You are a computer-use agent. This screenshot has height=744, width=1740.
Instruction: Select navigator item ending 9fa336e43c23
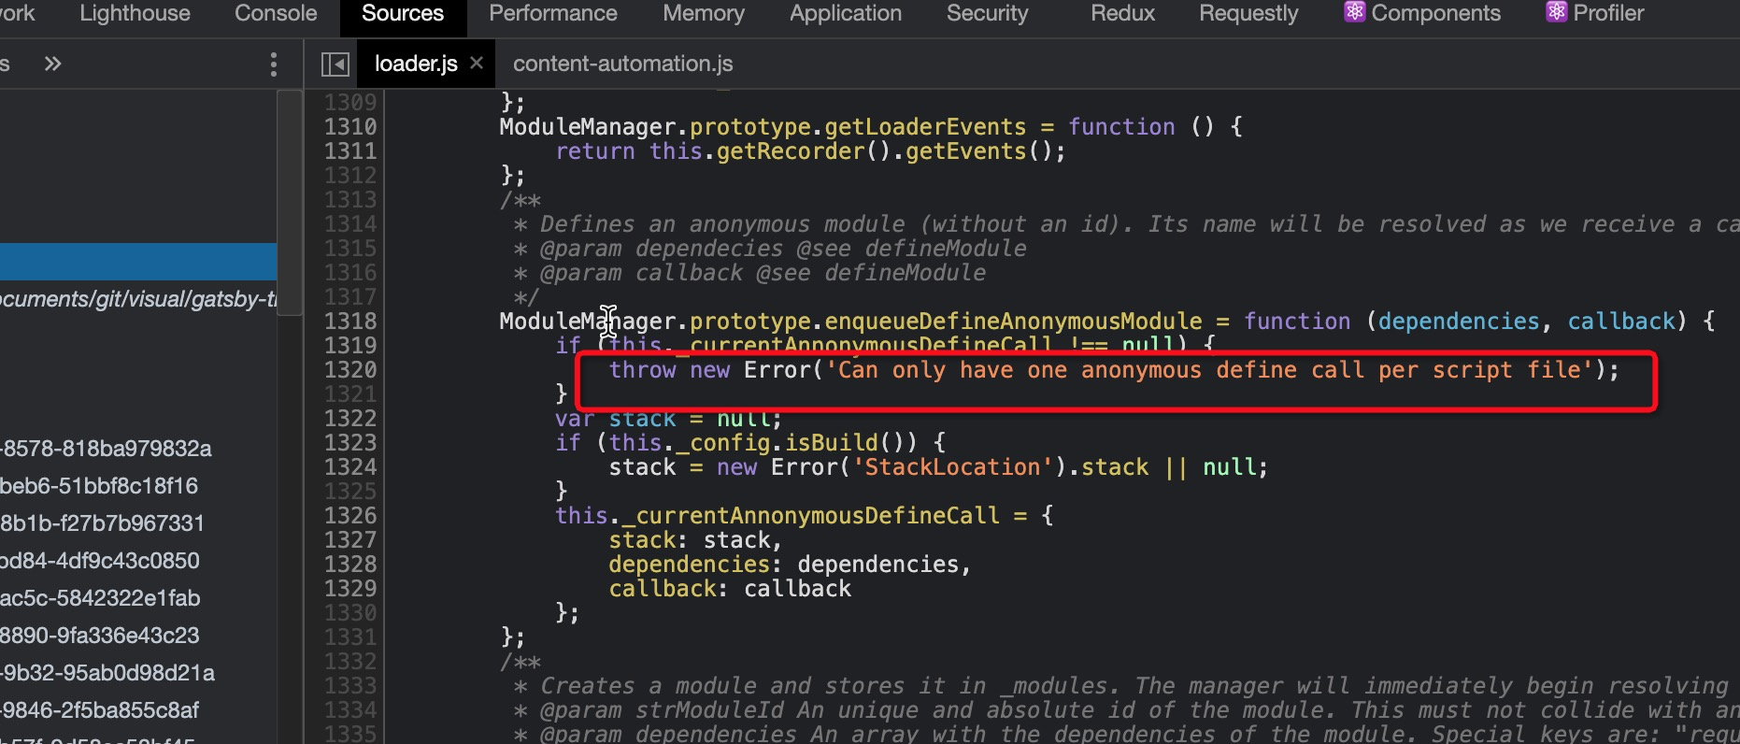100,636
